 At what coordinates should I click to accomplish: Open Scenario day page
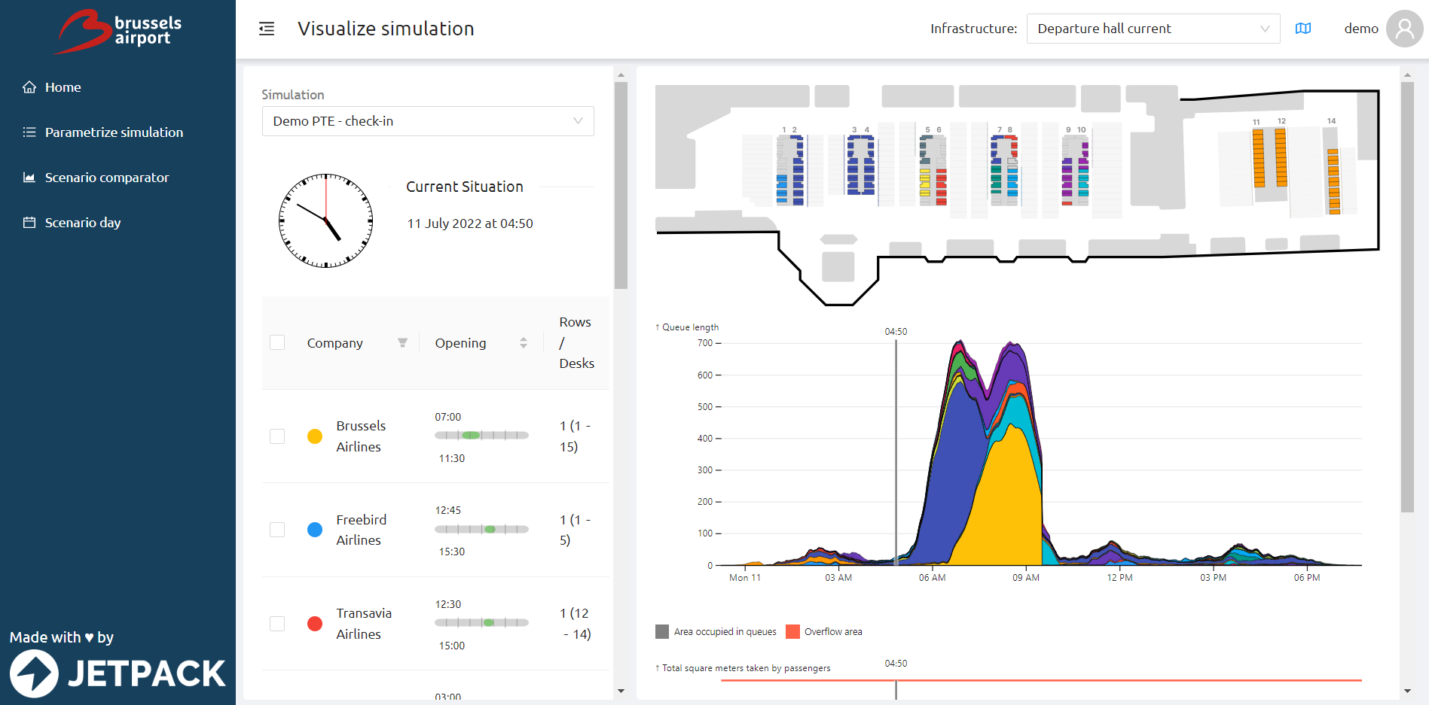[83, 223]
